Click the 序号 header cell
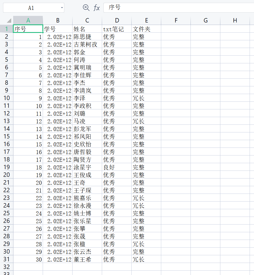This screenshot has height=275, width=254. (28, 29)
